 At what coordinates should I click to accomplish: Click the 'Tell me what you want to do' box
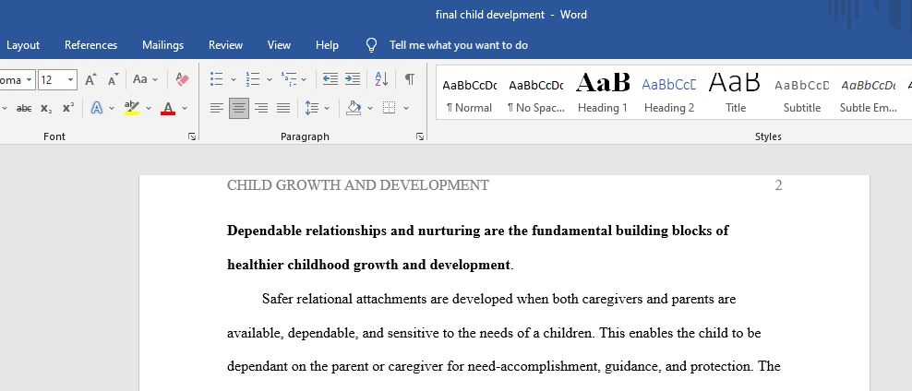(x=459, y=45)
